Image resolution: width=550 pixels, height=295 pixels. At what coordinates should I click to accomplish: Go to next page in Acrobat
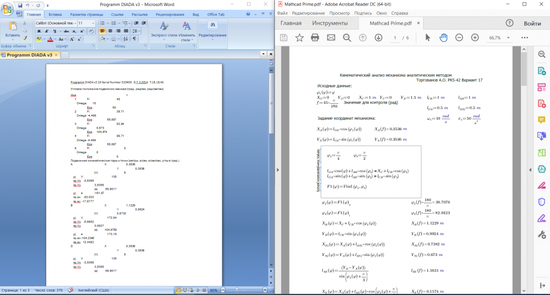tap(378, 38)
